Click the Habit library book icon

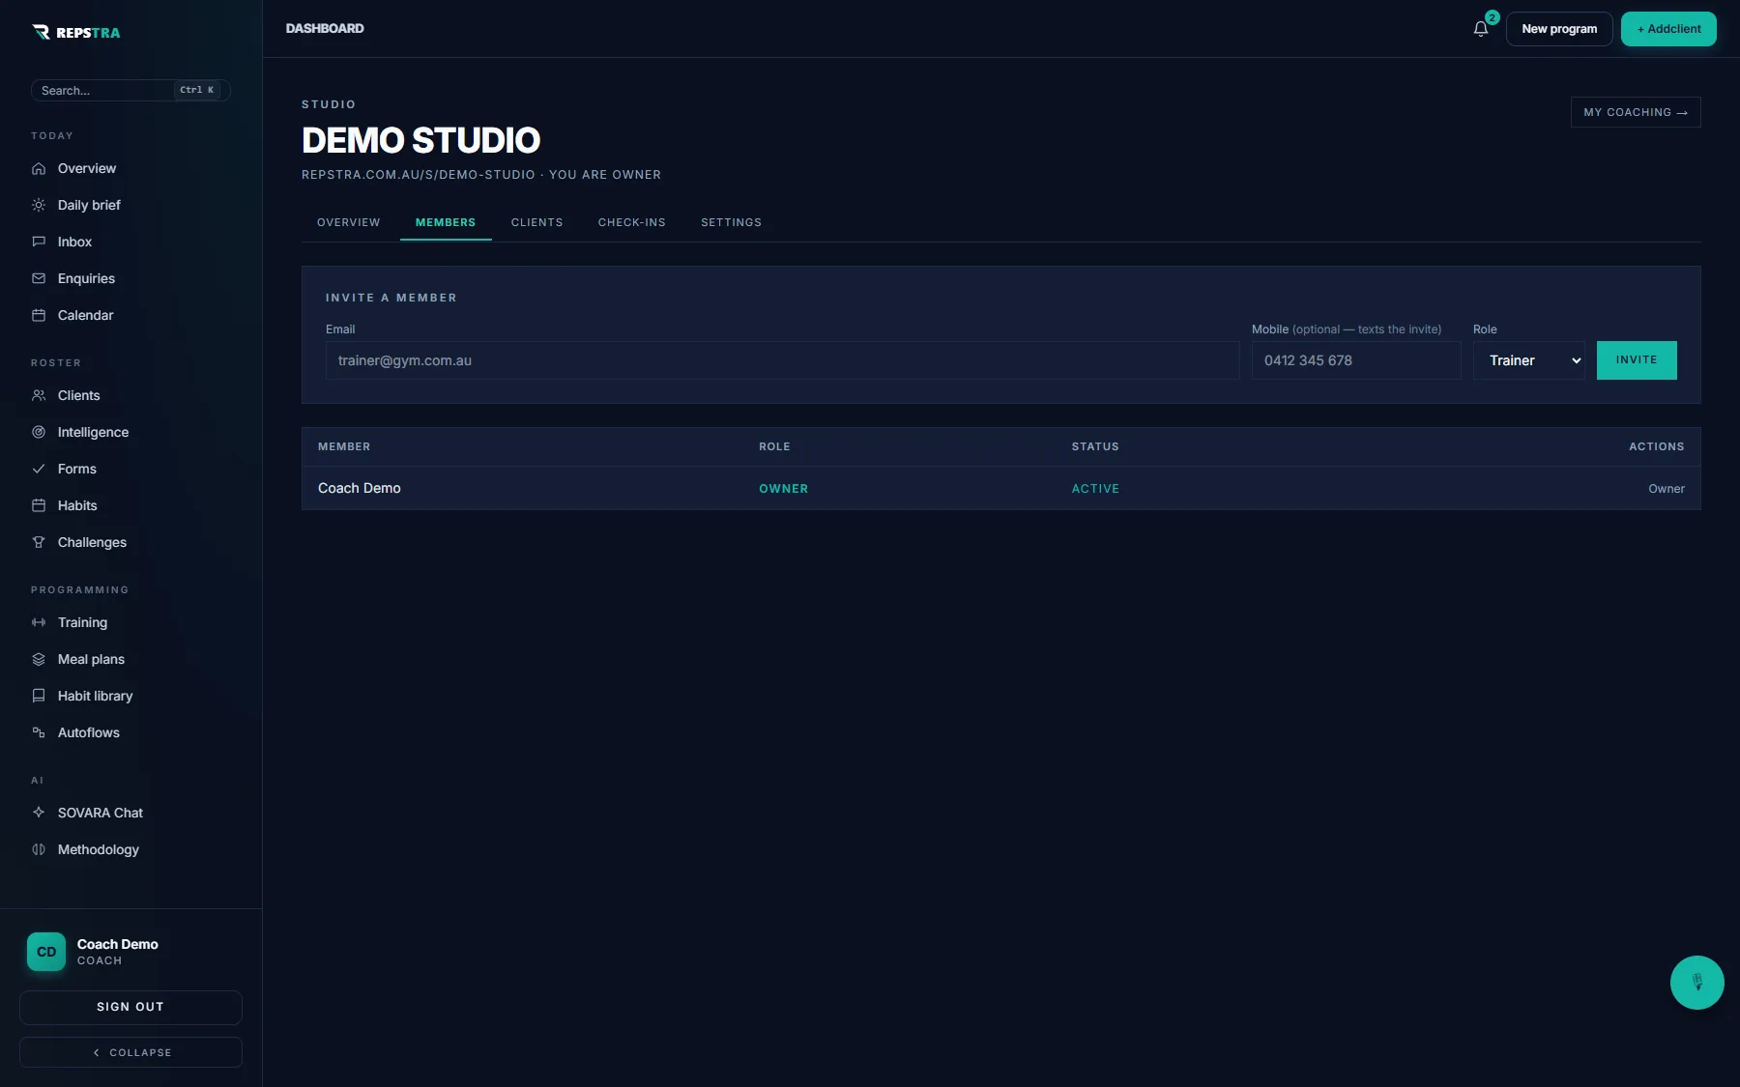[x=39, y=696]
